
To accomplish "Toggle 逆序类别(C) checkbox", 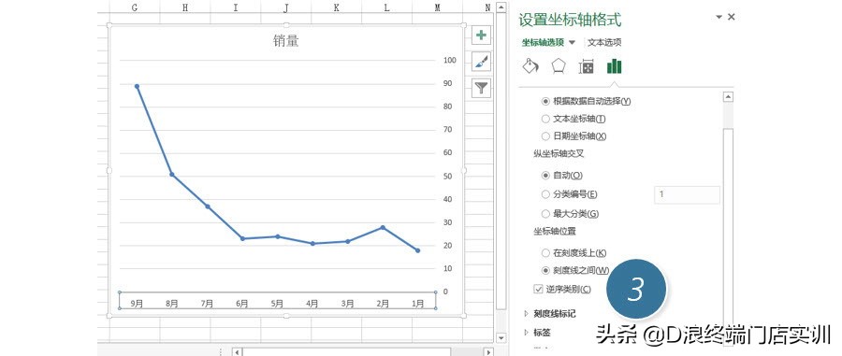I will coord(538,289).
